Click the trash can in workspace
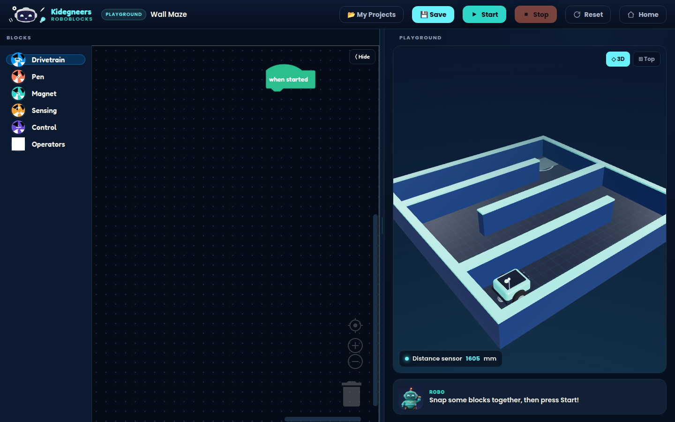Screen dimensions: 675x422 point(352,394)
